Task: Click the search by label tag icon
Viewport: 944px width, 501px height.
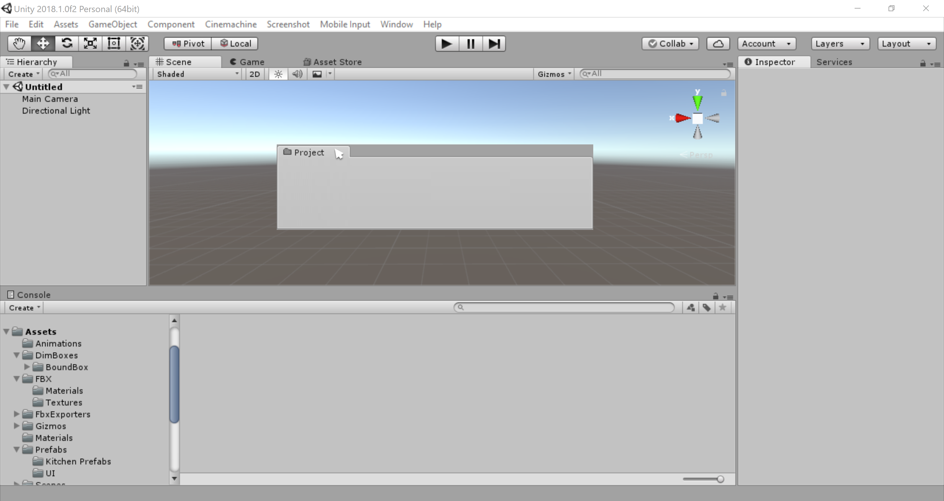Action: 707,308
